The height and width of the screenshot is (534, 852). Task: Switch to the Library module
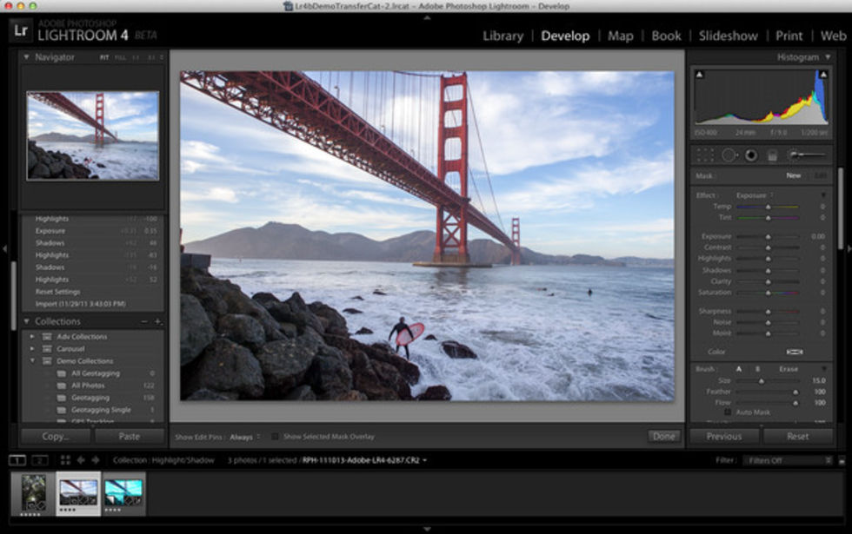tap(503, 36)
